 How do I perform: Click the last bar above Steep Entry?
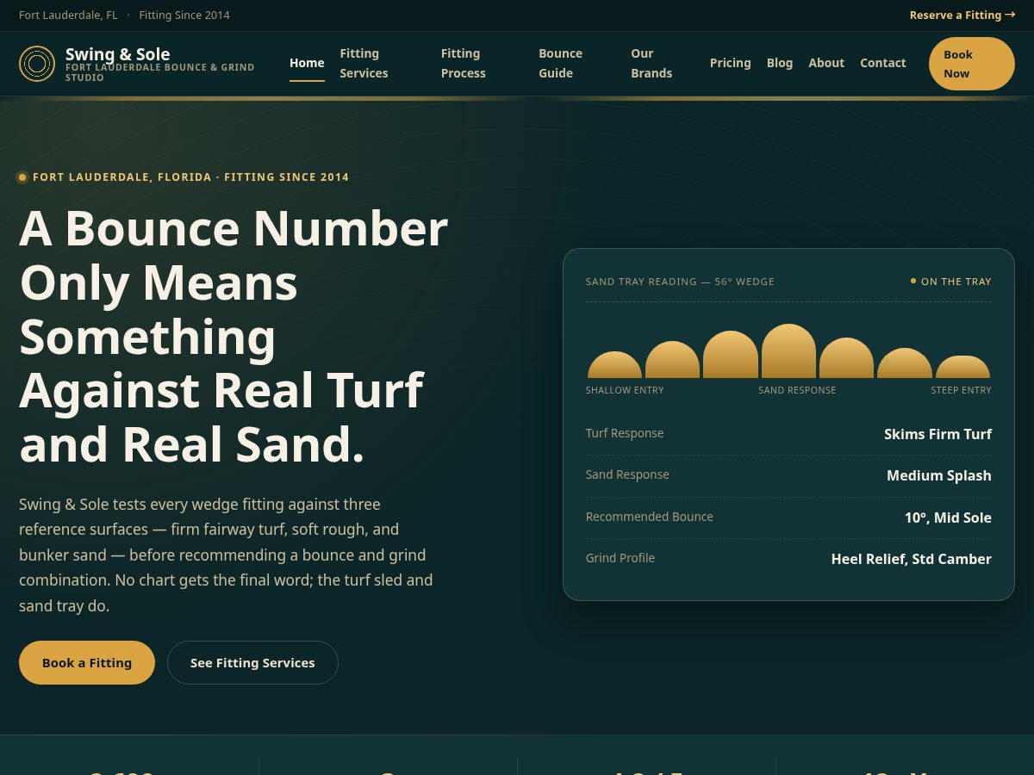coord(962,367)
